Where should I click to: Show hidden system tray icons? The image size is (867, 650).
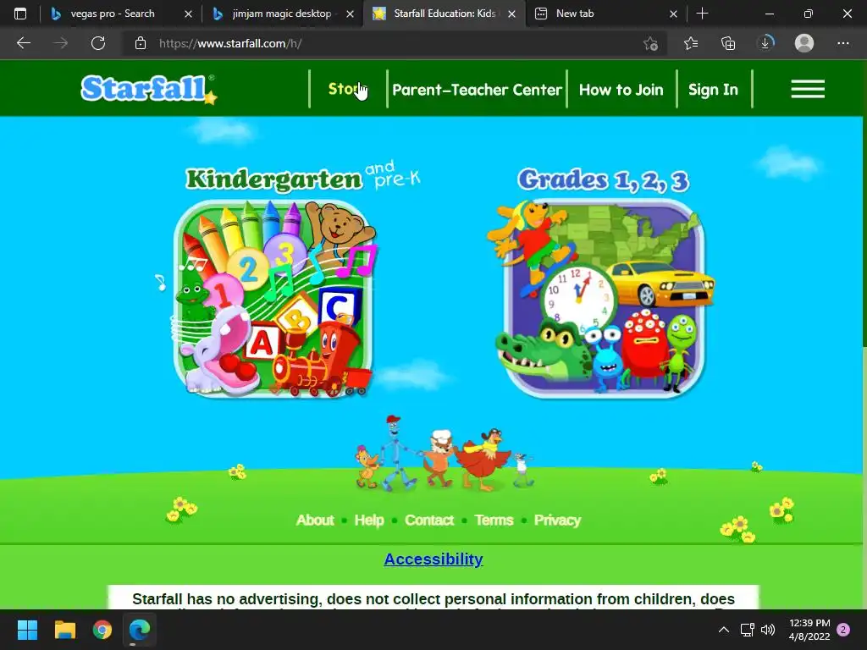tap(723, 630)
